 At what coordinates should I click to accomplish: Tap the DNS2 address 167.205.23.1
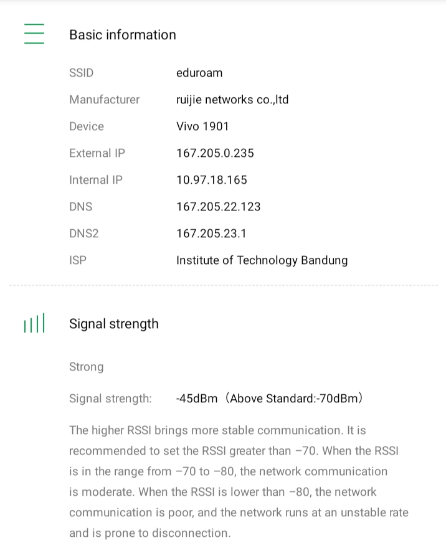[212, 234]
